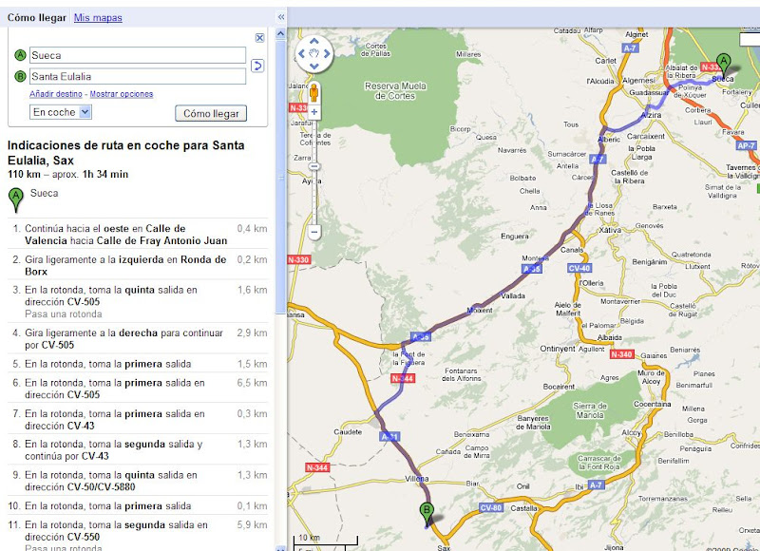Select the Street View pegman icon
Screen dimensions: 760x551
[314, 92]
